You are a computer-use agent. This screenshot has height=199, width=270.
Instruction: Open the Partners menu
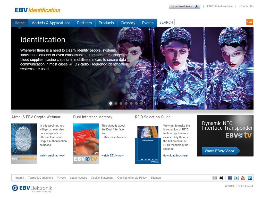[85, 23]
